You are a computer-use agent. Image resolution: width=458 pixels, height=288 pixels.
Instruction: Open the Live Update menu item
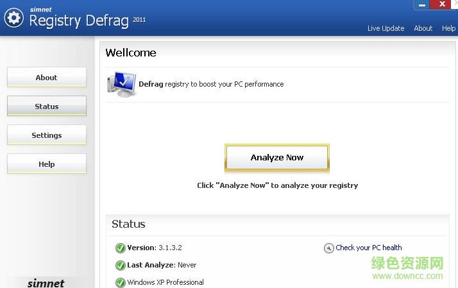click(x=386, y=28)
